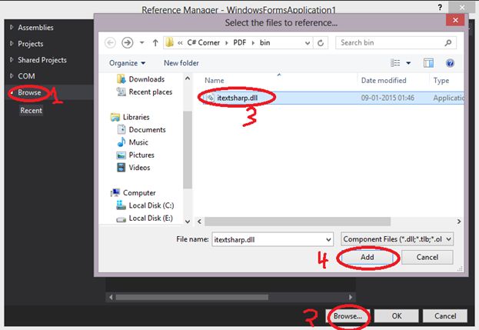Click the Videos film icon

coord(121,168)
